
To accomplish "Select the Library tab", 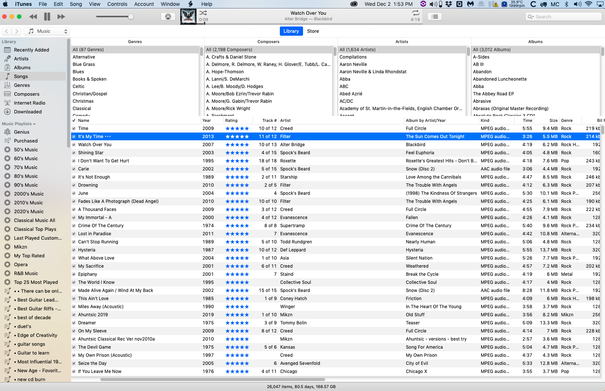I will 291,31.
